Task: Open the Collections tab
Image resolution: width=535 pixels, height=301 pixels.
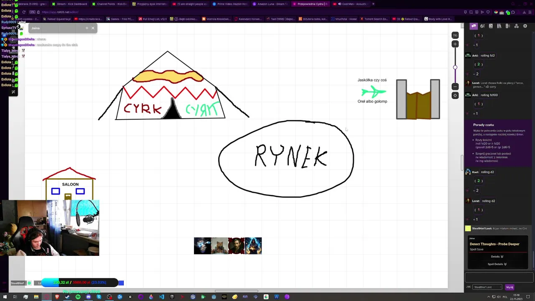Action: pos(517,26)
